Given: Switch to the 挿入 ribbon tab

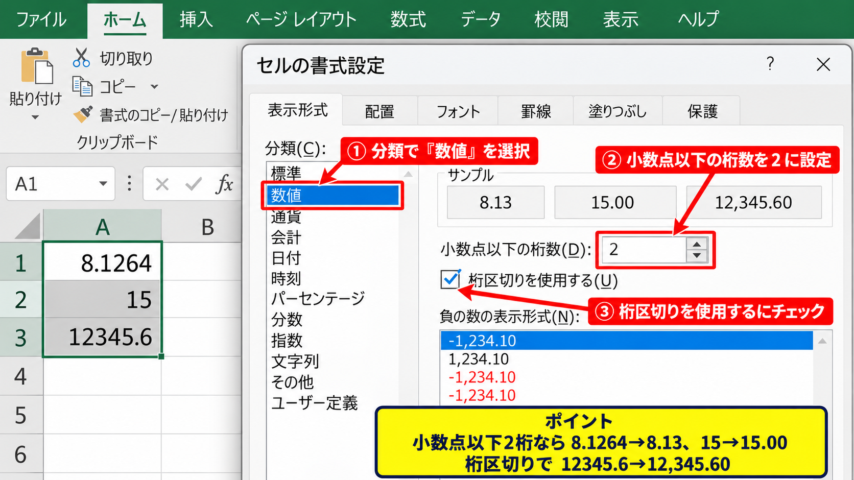Looking at the screenshot, I should click(x=196, y=19).
